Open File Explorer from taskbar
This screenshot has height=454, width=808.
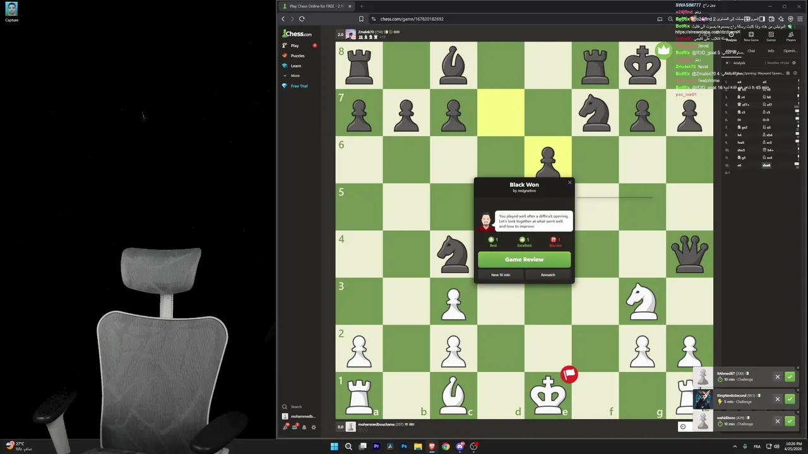pos(418,446)
